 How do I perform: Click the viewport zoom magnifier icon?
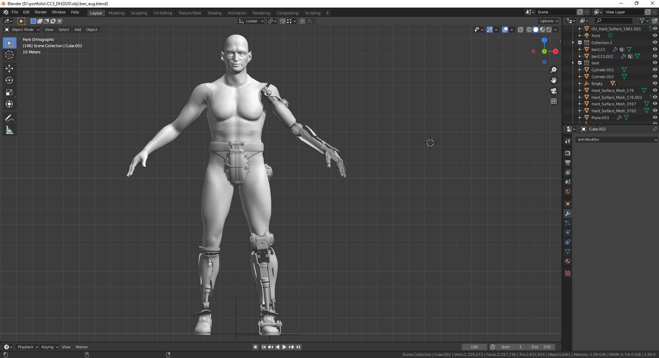[554, 70]
